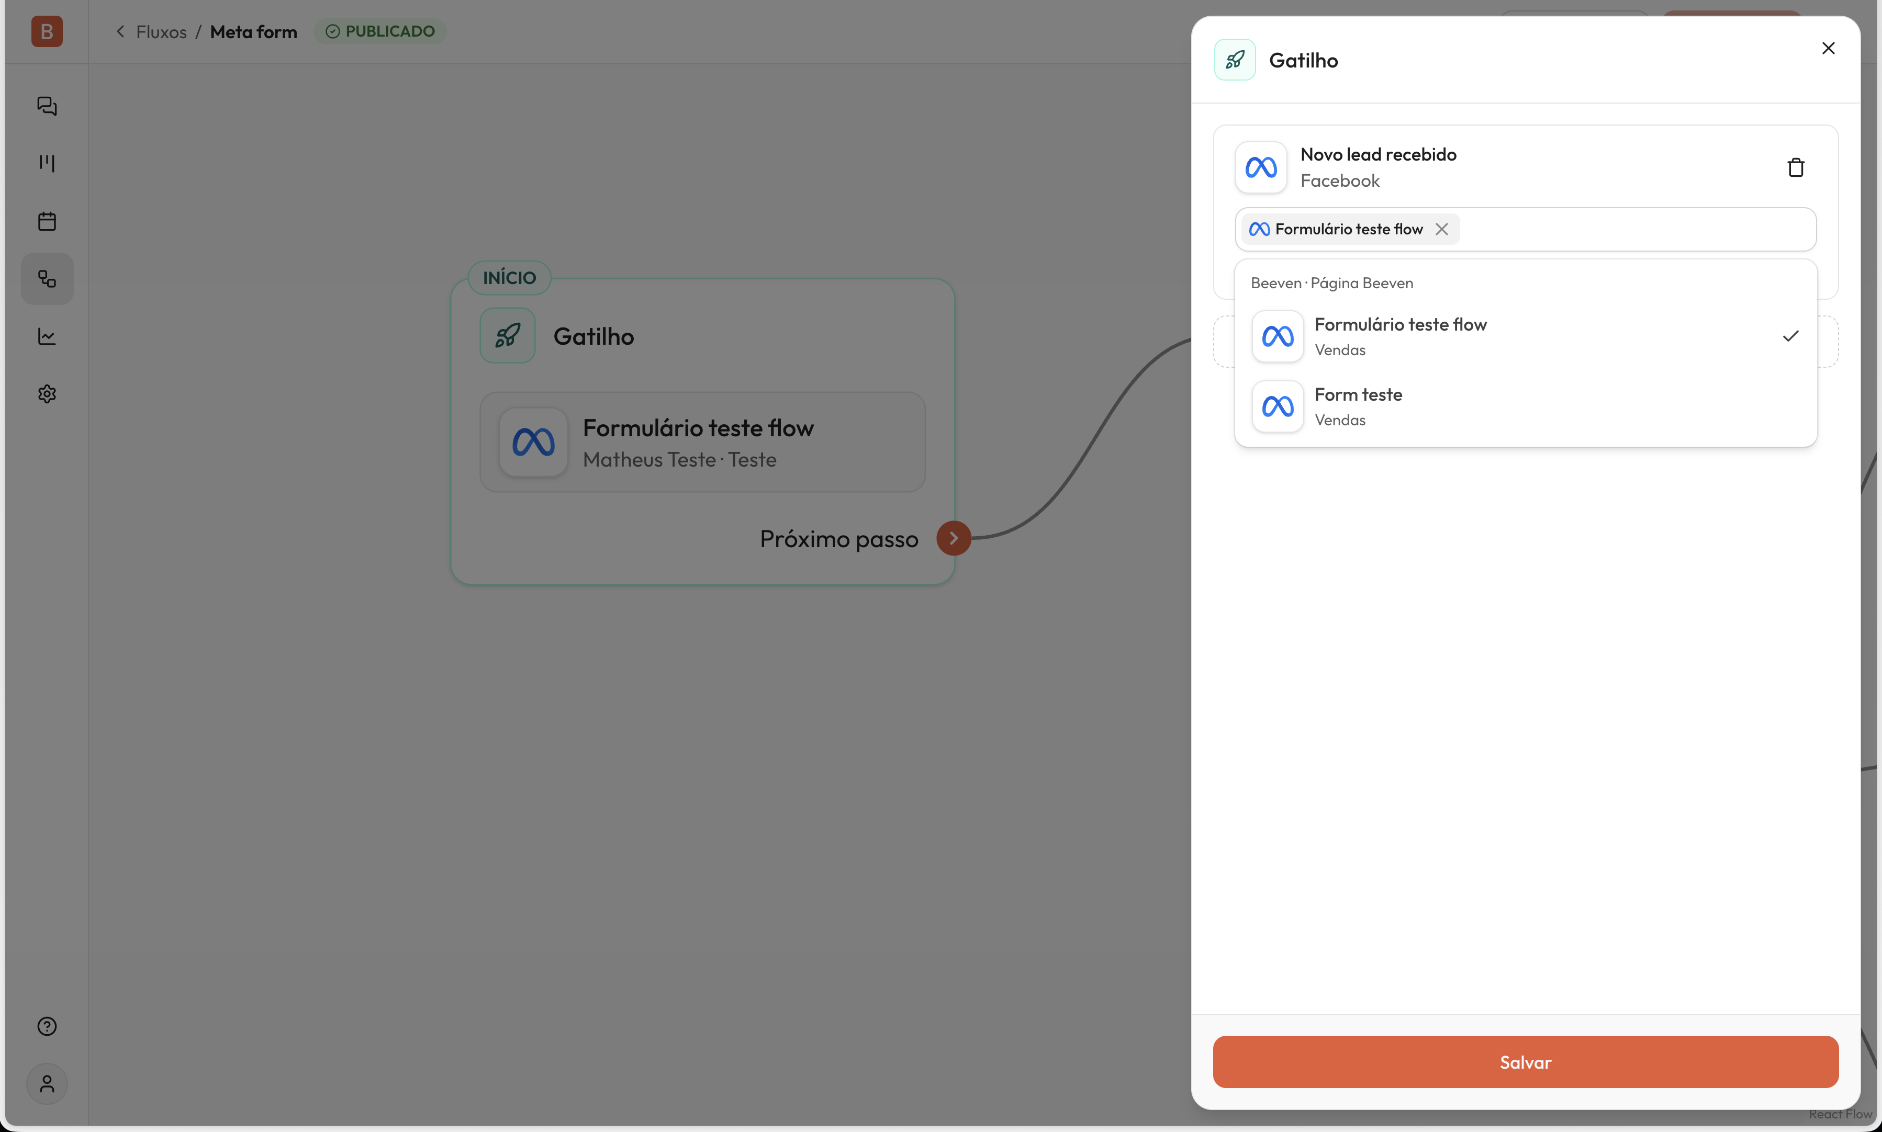Select the Form teste option
Viewport: 1882px width, 1132px height.
coord(1526,406)
